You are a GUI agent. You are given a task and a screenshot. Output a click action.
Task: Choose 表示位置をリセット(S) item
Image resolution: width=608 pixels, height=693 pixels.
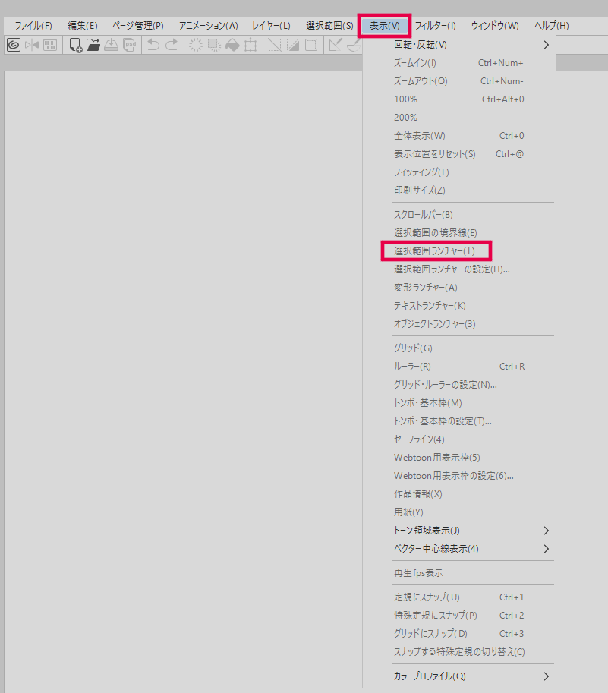tap(459, 154)
